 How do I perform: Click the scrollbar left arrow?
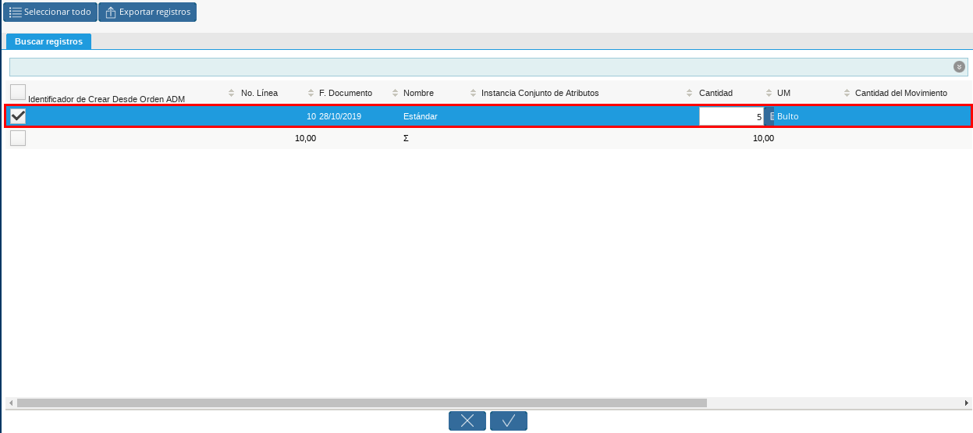11,403
